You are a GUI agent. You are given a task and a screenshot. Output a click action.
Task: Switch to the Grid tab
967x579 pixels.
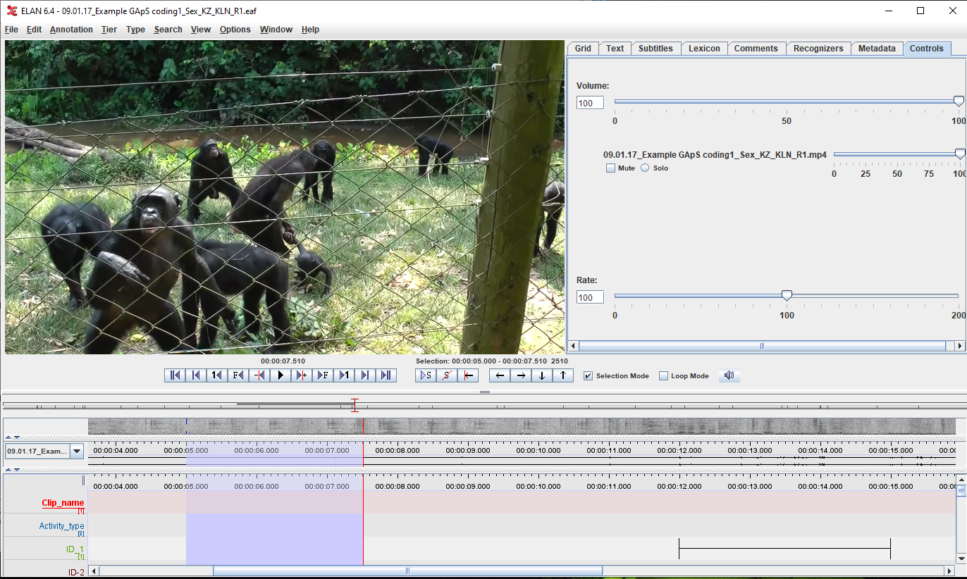tap(583, 49)
